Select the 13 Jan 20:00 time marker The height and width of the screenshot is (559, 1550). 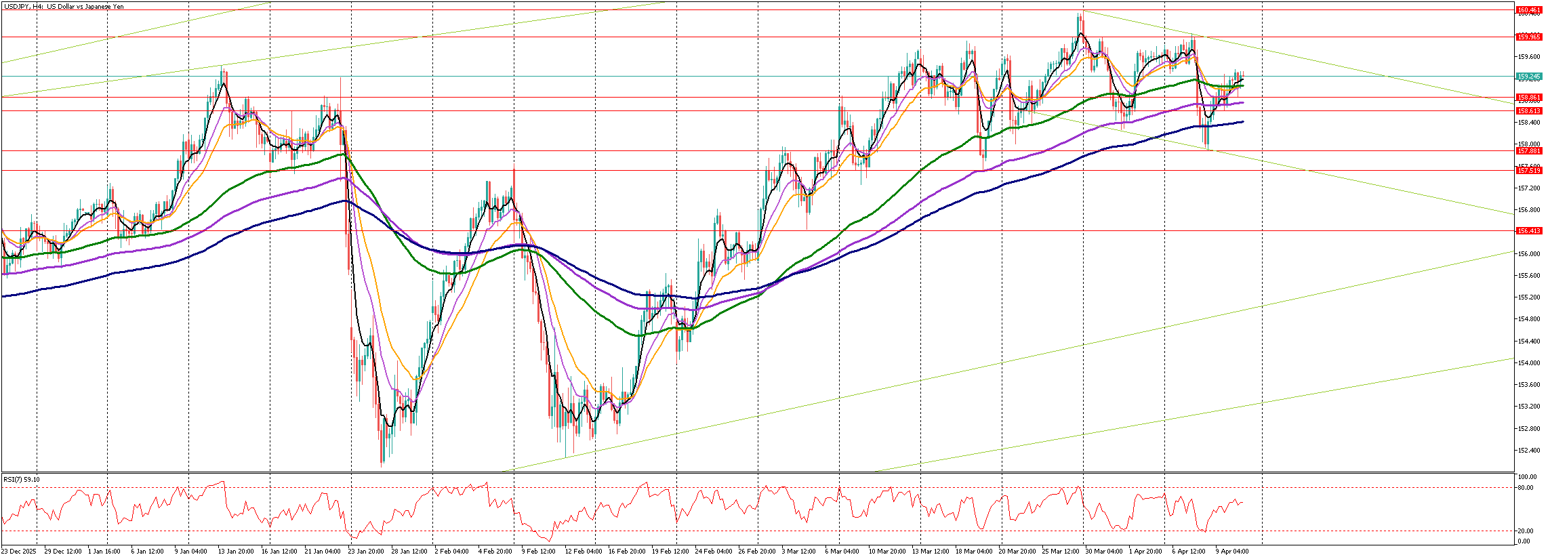tap(235, 552)
